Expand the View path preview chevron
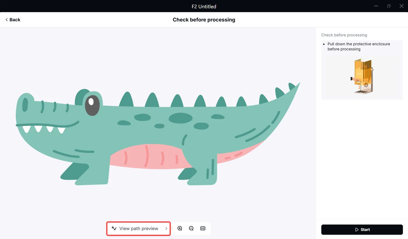408x239 pixels. pyautogui.click(x=166, y=228)
